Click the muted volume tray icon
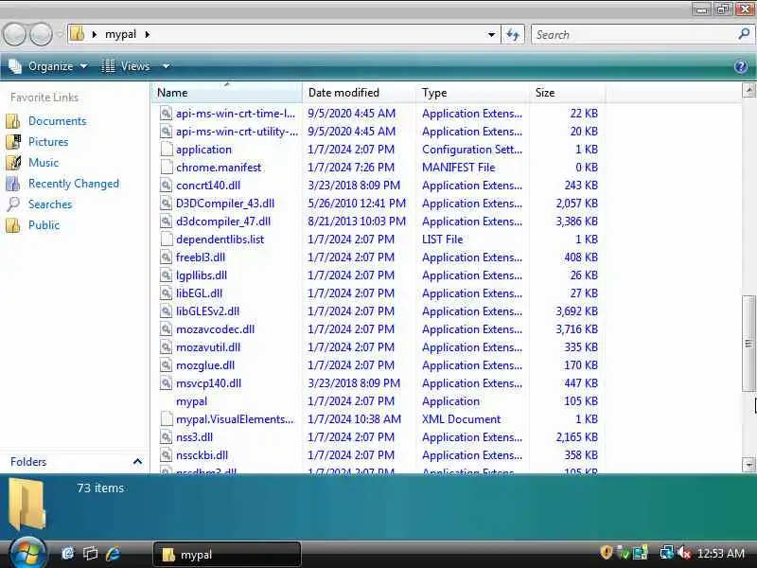757x568 pixels. (x=683, y=553)
